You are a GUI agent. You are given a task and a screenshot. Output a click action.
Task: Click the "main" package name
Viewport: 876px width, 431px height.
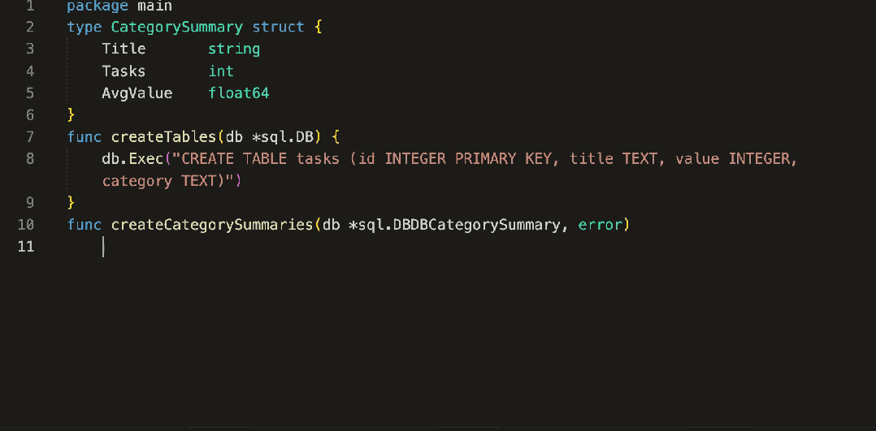pyautogui.click(x=154, y=6)
